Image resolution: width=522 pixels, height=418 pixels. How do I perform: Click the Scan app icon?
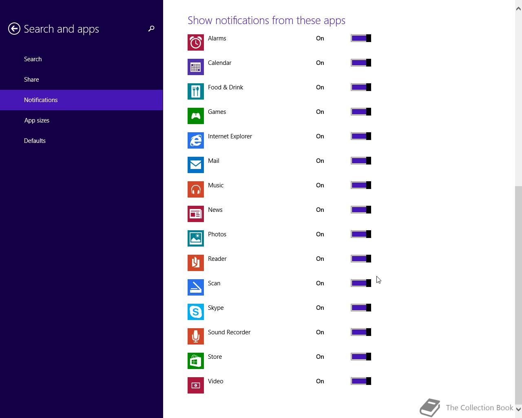click(x=196, y=287)
